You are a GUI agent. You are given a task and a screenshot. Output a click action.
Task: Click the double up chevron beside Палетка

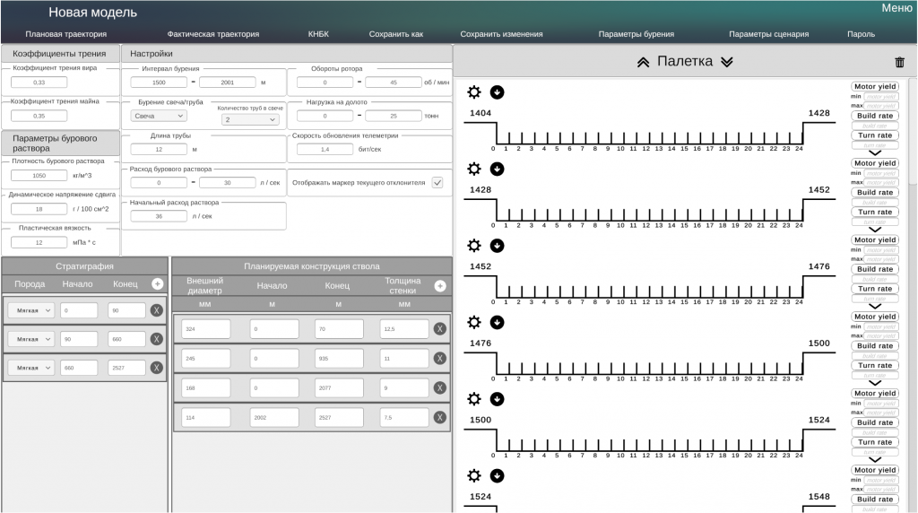click(x=643, y=62)
